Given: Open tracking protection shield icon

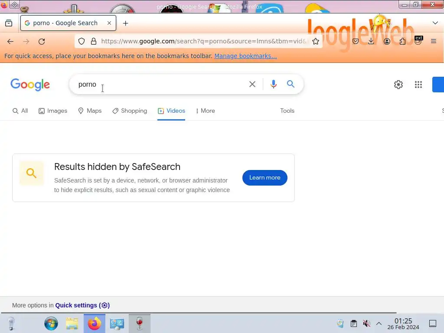Looking at the screenshot, I should [82, 41].
